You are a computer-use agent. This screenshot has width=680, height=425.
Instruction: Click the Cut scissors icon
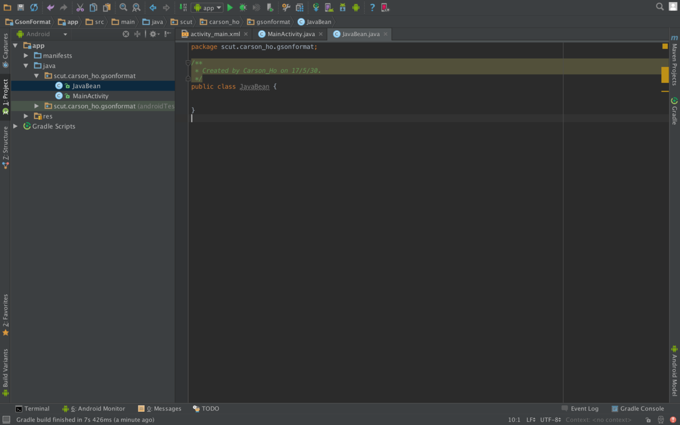click(80, 8)
